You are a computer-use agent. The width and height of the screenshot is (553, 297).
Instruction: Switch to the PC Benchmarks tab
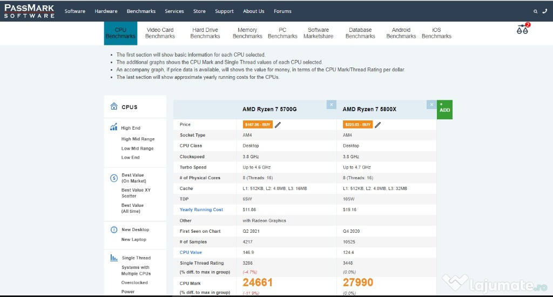282,33
